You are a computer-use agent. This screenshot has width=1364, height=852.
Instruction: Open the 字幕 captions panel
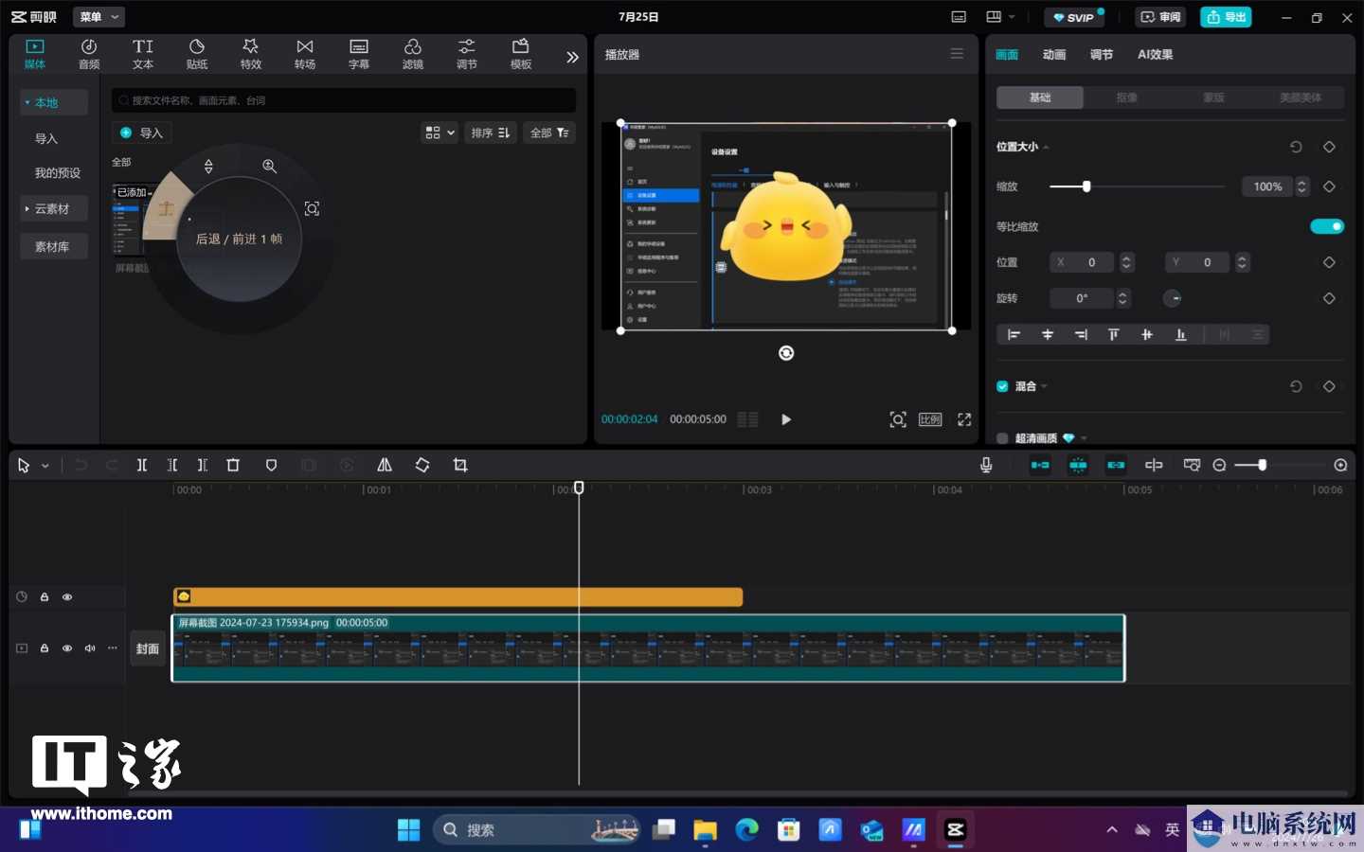tap(359, 54)
